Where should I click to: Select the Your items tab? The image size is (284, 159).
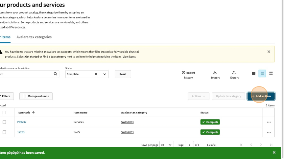pyautogui.click(x=5, y=37)
